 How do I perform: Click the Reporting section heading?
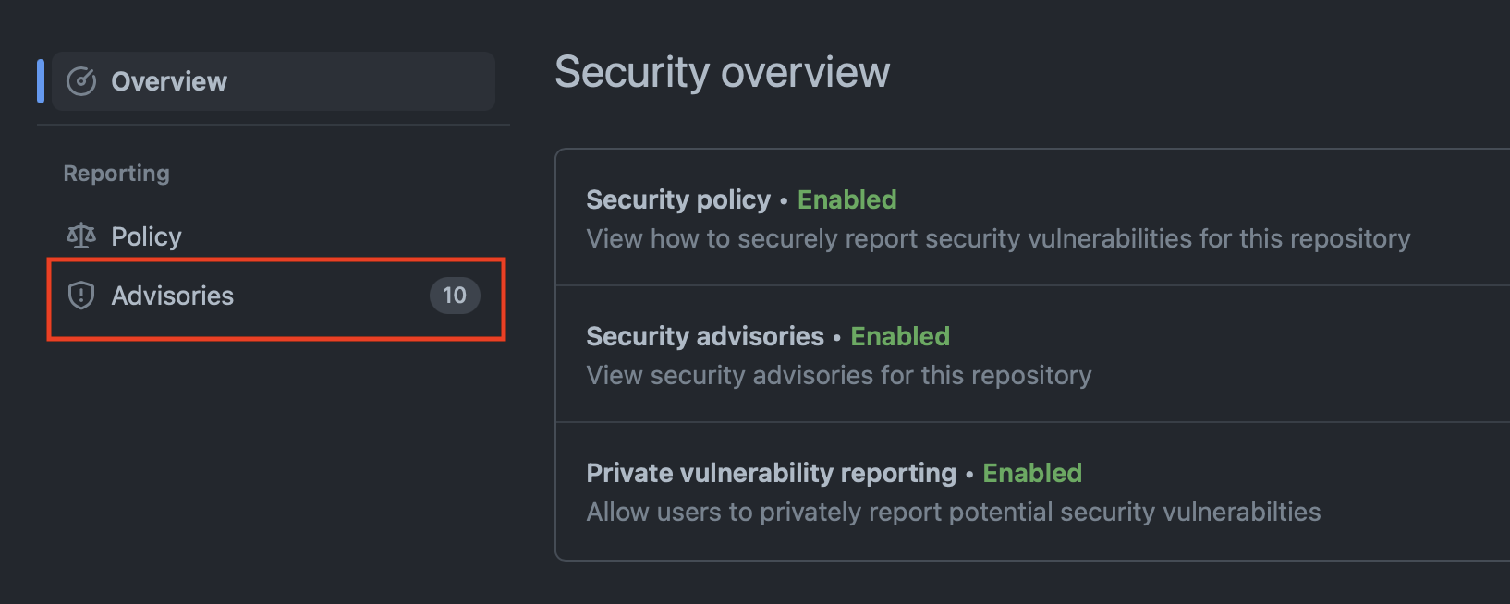pos(116,174)
